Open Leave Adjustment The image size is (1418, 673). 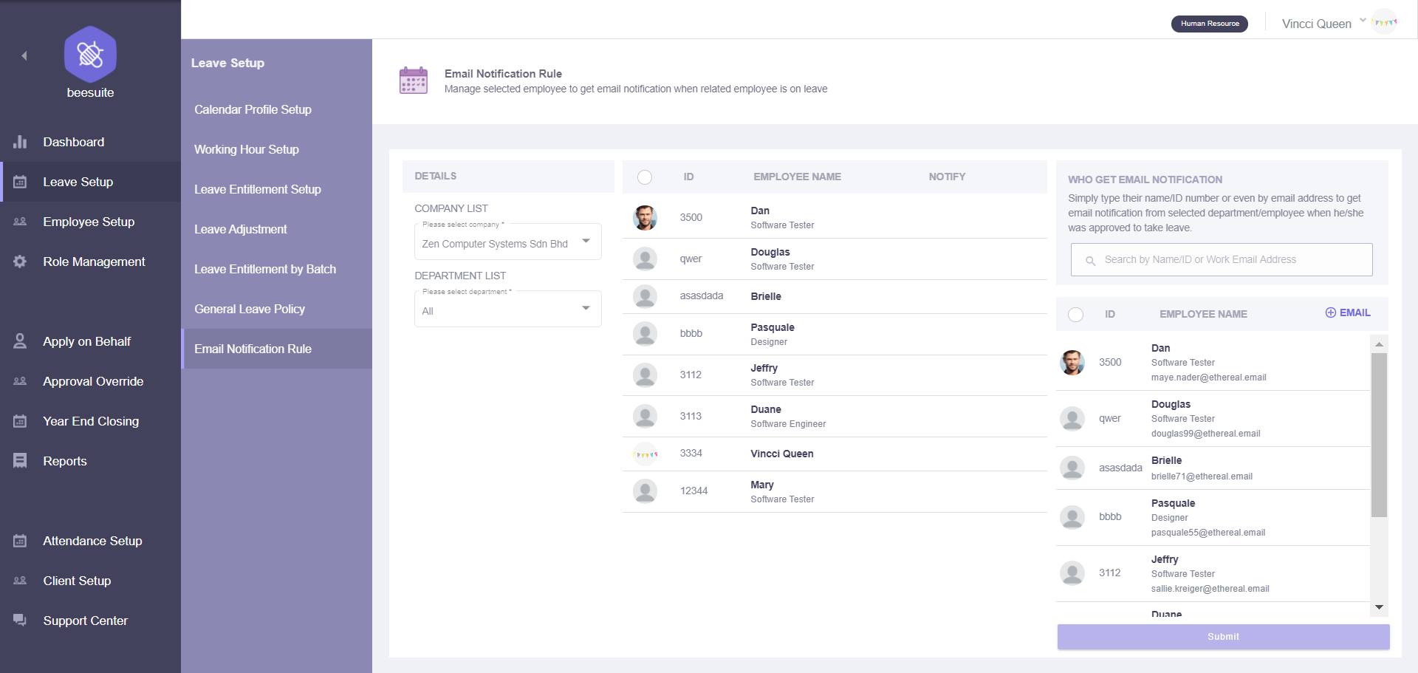pos(241,229)
